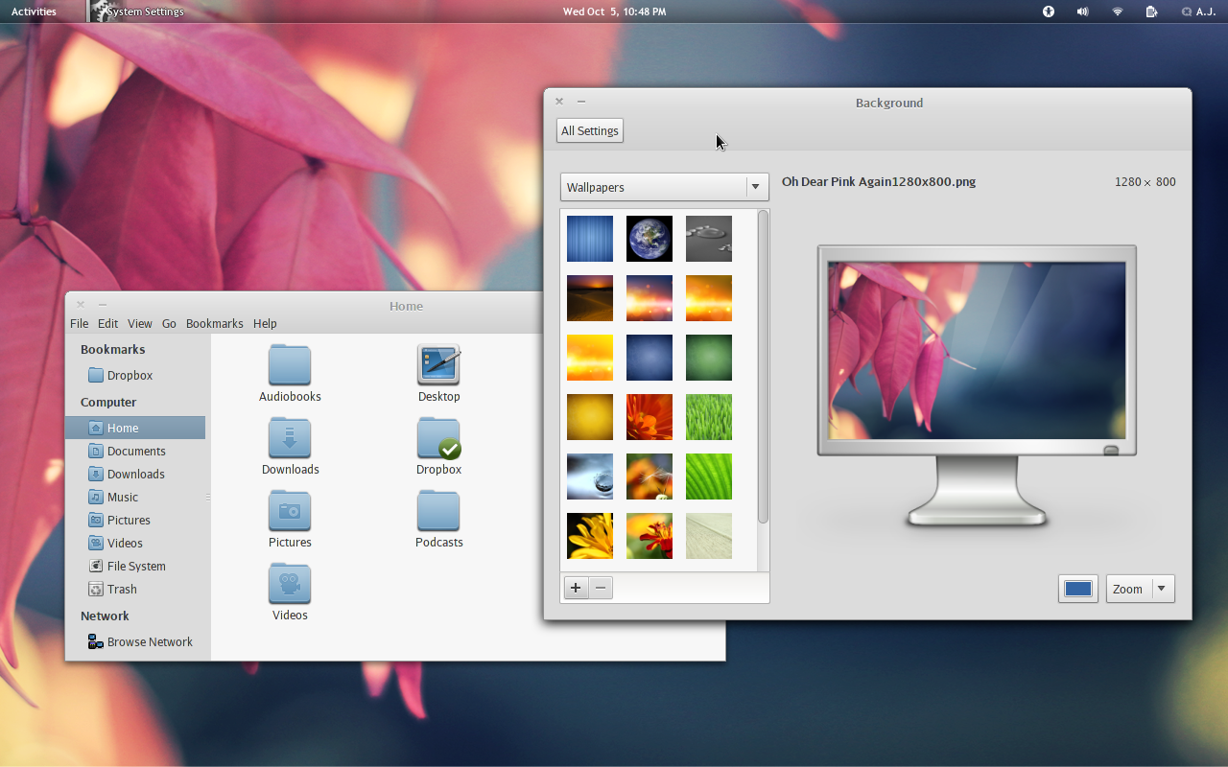Screen dimensions: 1228x767
Task: Select the golden yellow radial wallpaper
Action: click(x=590, y=417)
